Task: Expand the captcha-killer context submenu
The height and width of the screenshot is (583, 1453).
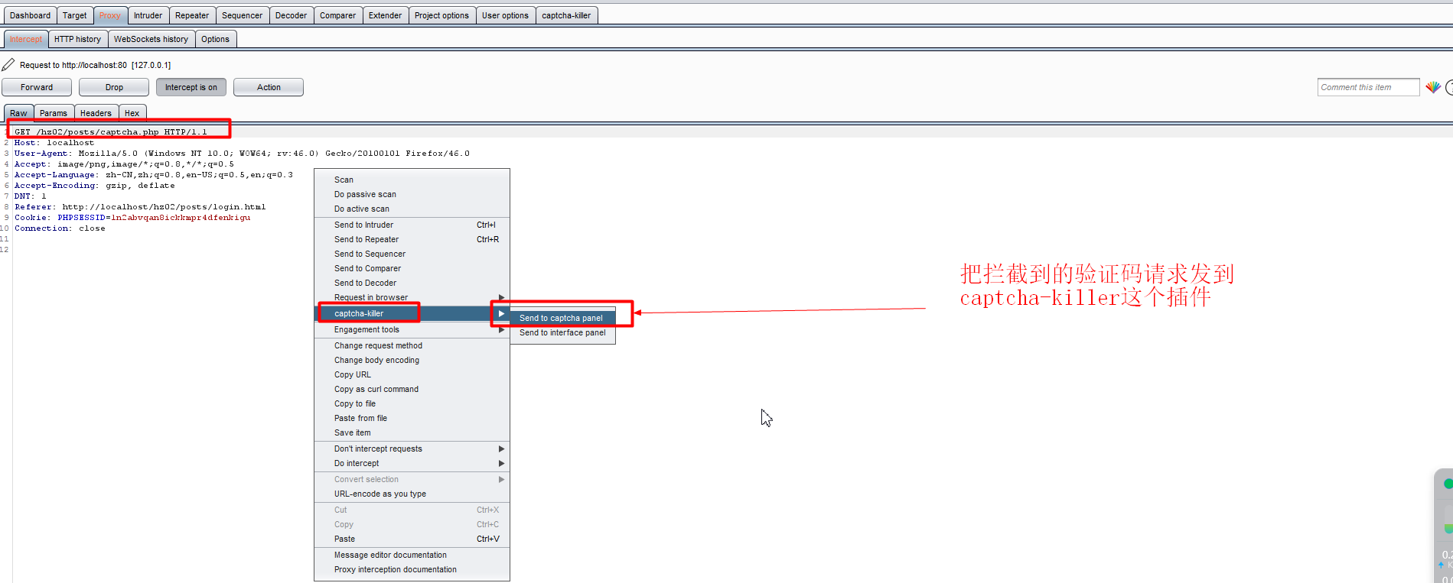Action: click(x=412, y=314)
